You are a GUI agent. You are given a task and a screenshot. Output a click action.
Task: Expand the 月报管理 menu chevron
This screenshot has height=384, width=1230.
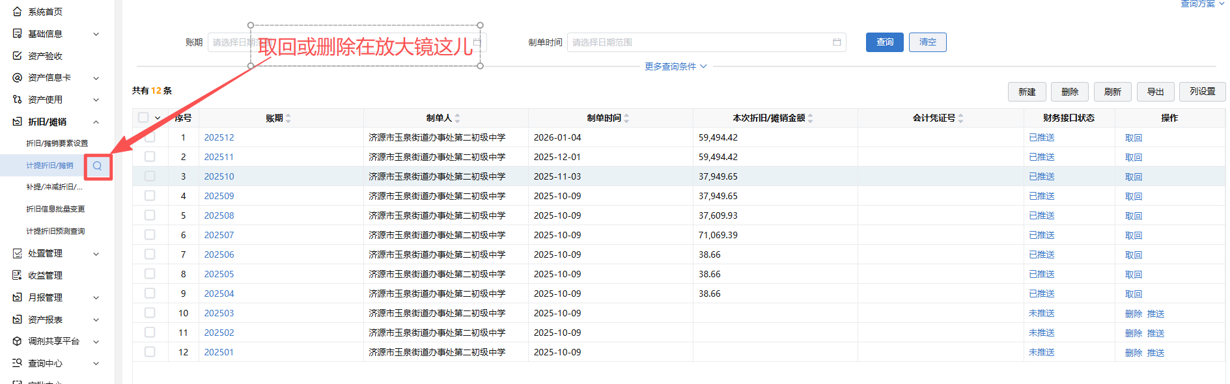[x=96, y=297]
